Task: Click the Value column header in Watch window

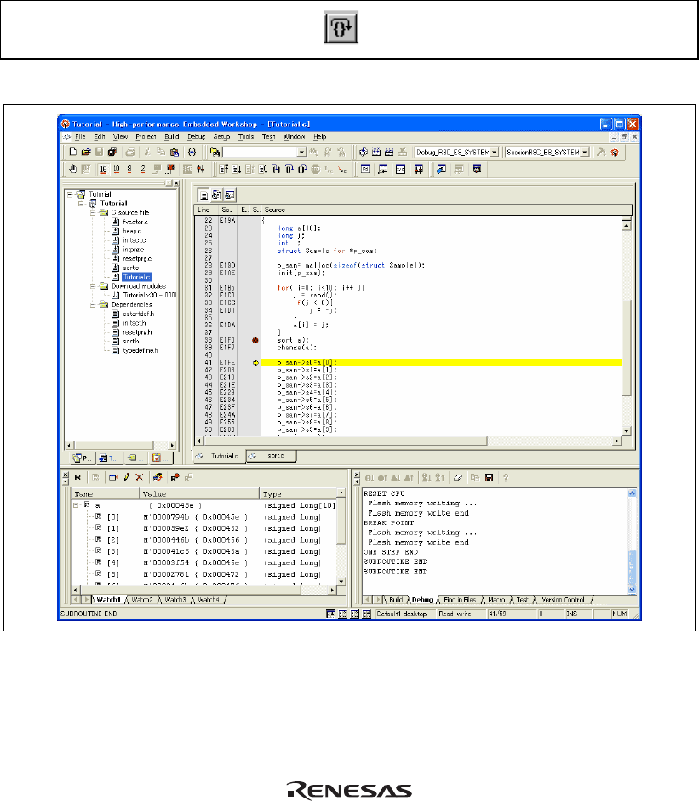Action: pos(199,494)
